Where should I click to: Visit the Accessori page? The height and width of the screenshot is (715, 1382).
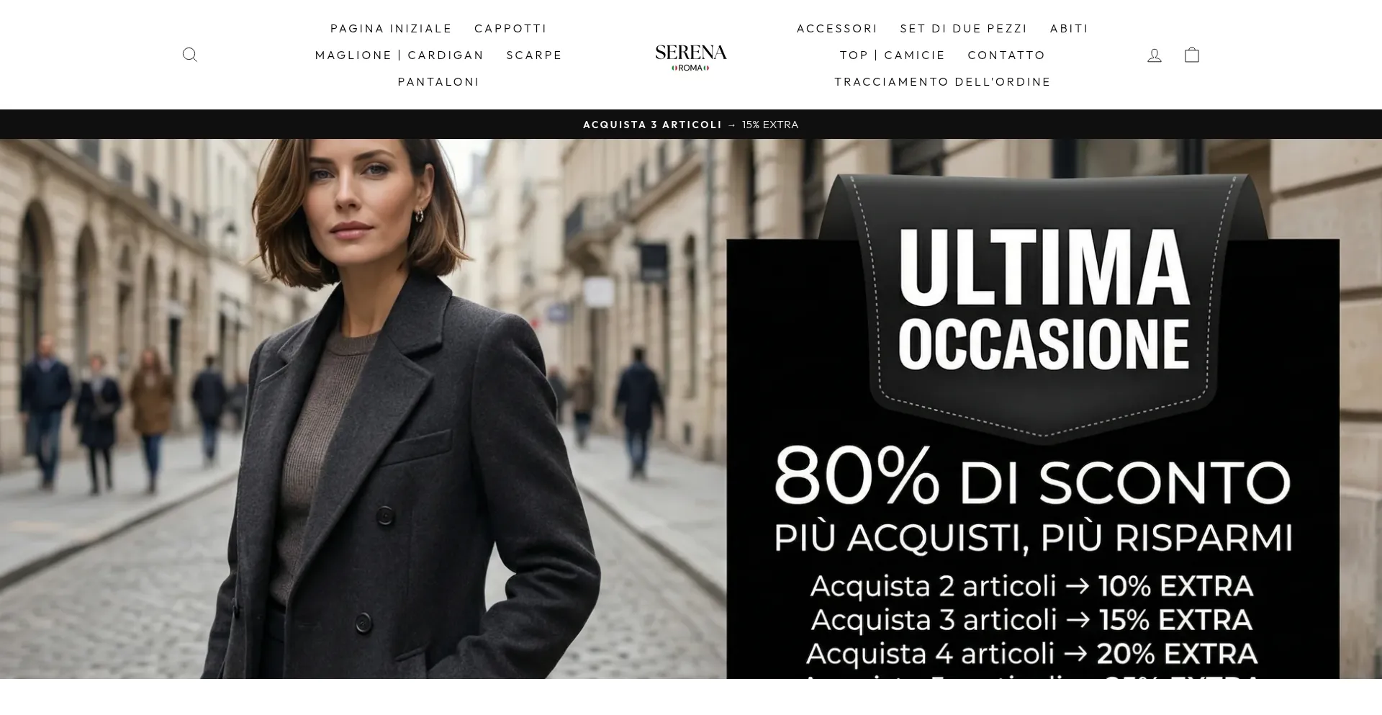(x=837, y=29)
